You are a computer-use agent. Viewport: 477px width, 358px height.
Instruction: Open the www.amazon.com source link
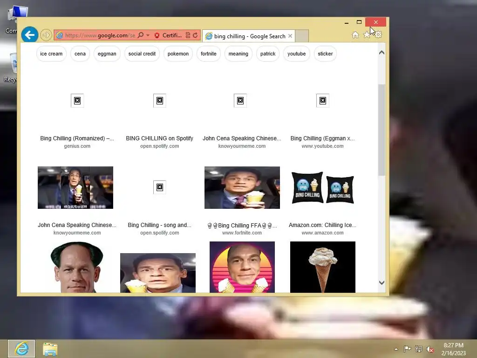(322, 233)
